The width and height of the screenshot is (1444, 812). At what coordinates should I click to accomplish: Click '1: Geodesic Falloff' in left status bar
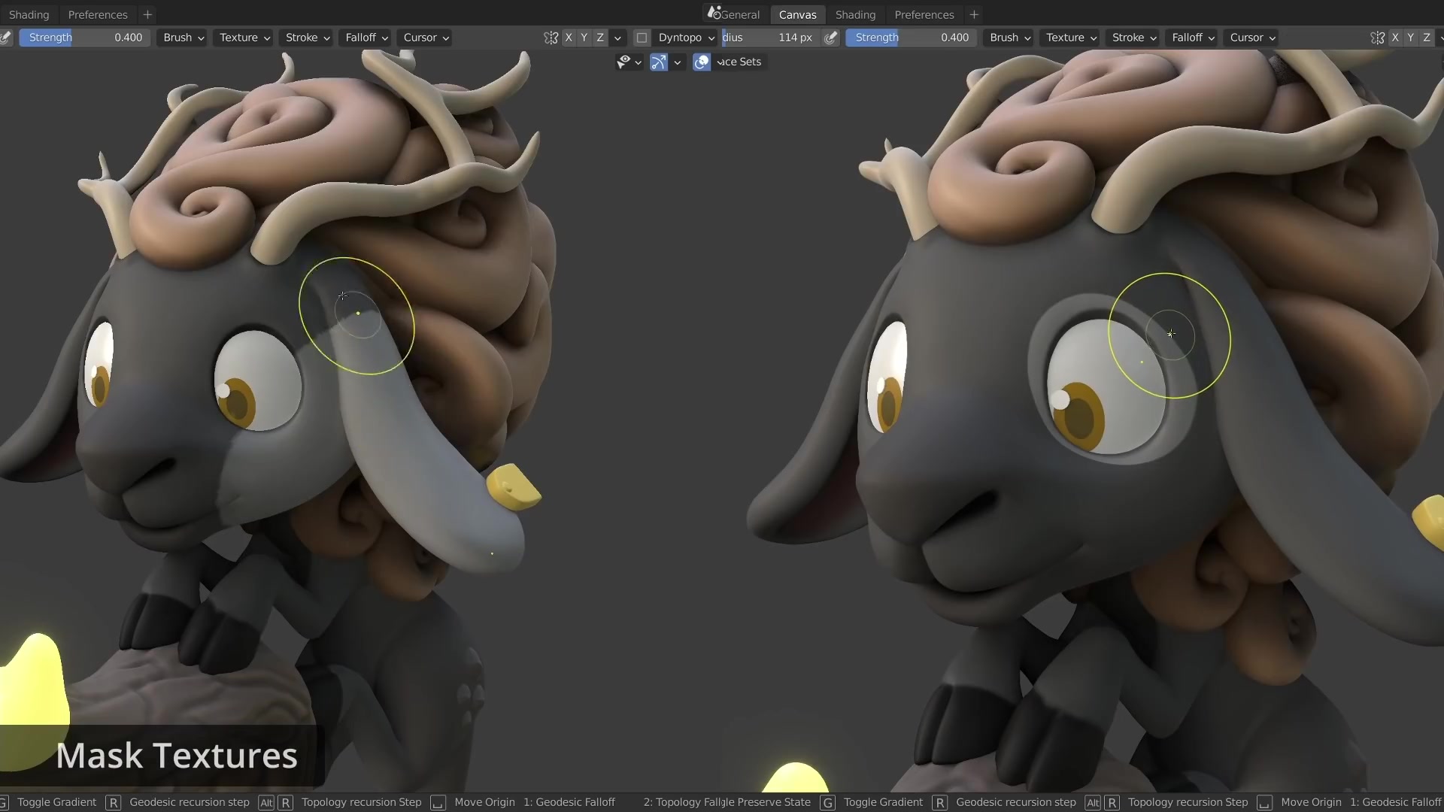click(x=569, y=802)
